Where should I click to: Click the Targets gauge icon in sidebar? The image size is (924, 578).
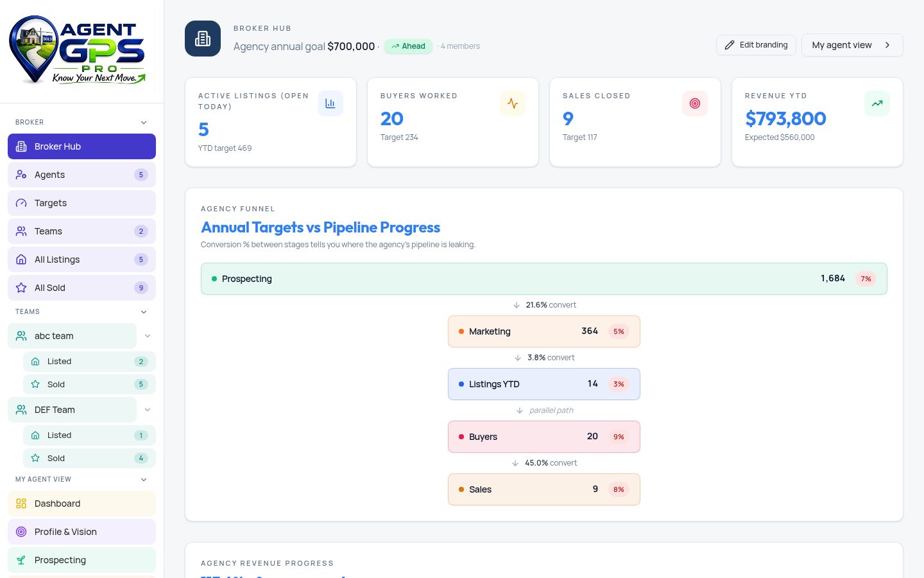[x=21, y=203]
